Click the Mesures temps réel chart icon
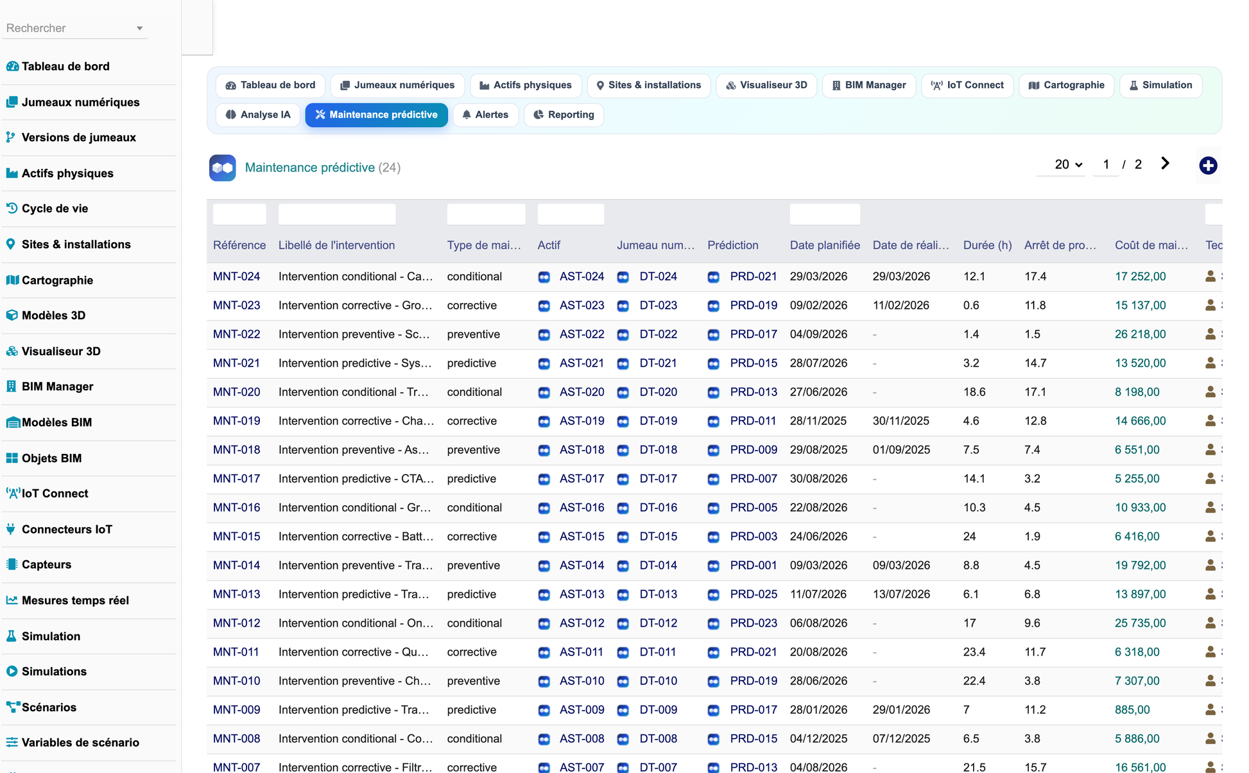 tap(12, 600)
